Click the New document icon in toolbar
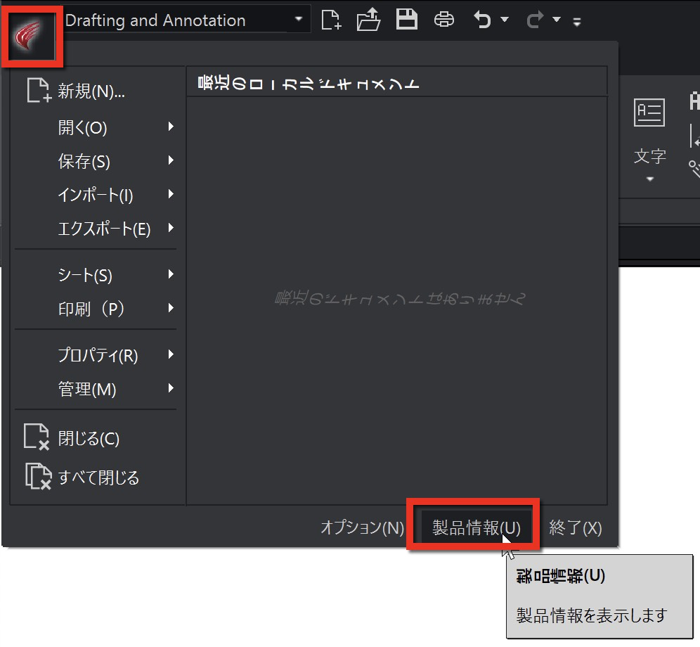The image size is (700, 647). 331,20
